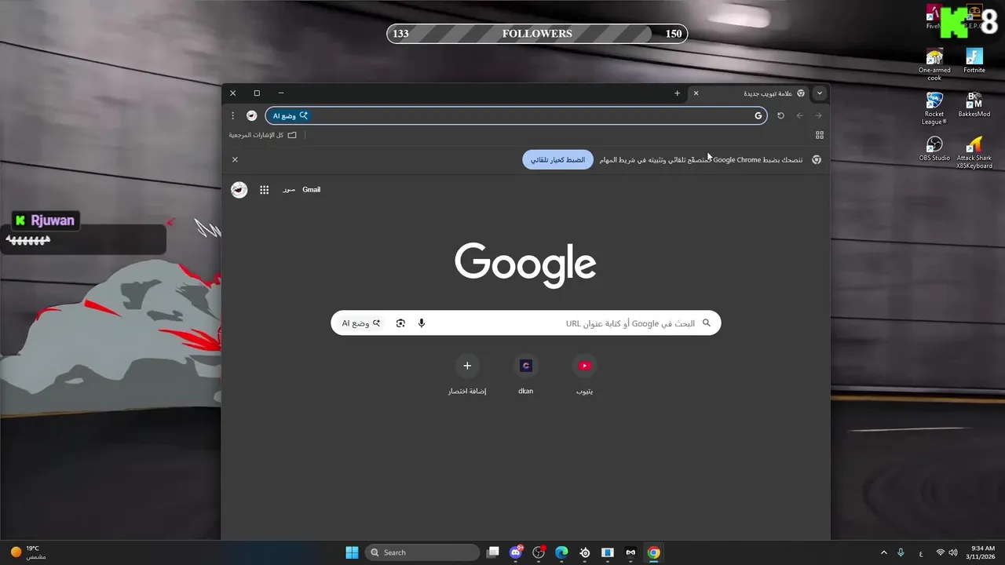This screenshot has height=565, width=1005.
Task: Click وضع AI button in Google search box
Action: click(361, 323)
